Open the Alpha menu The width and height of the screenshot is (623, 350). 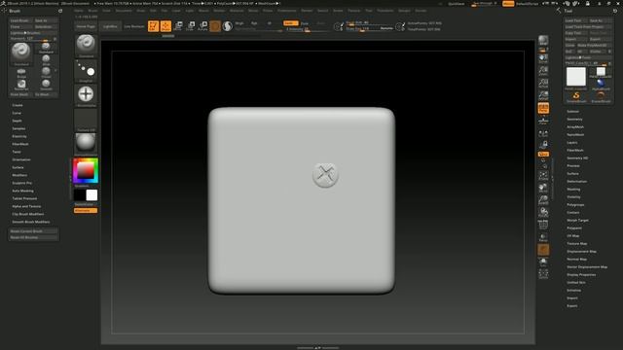[x=79, y=11]
